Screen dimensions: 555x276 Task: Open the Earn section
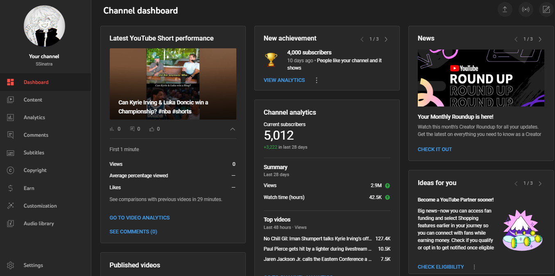click(45, 188)
